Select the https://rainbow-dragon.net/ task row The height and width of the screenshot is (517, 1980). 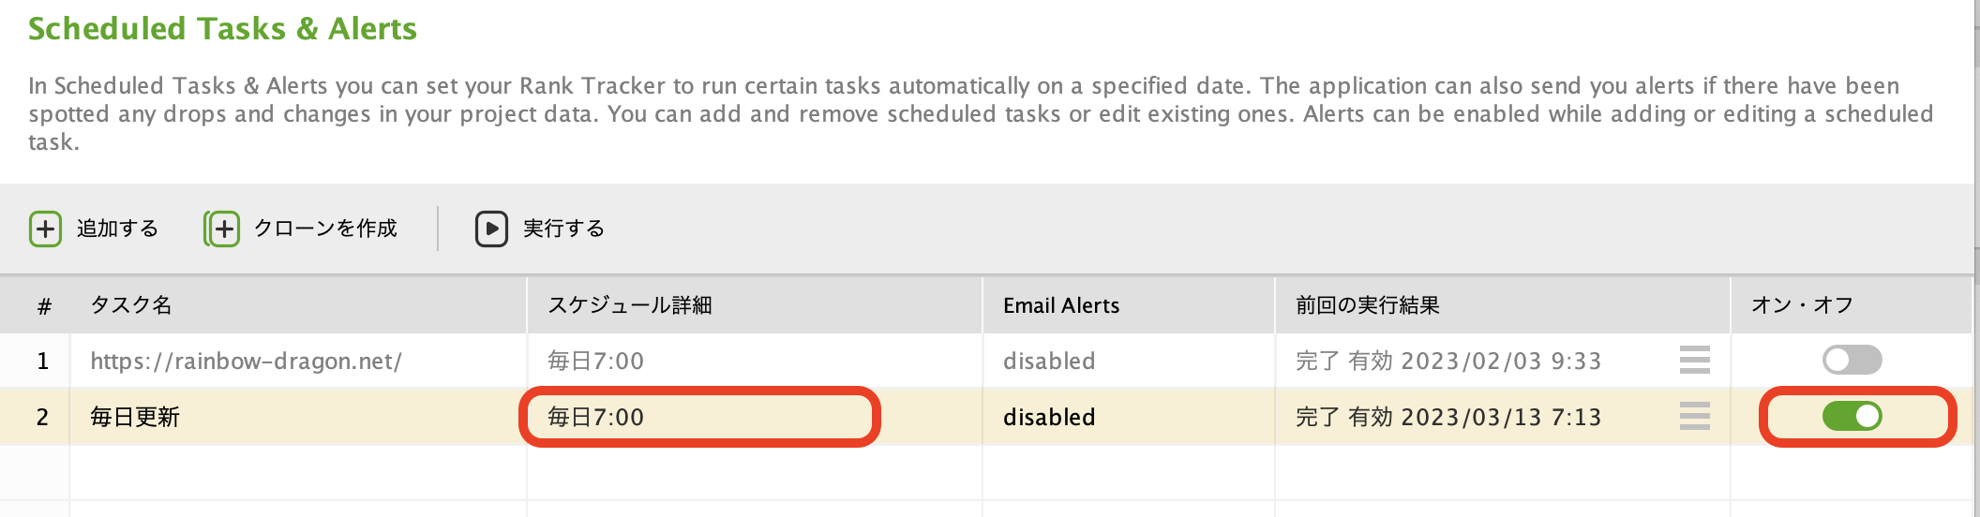[986, 361]
